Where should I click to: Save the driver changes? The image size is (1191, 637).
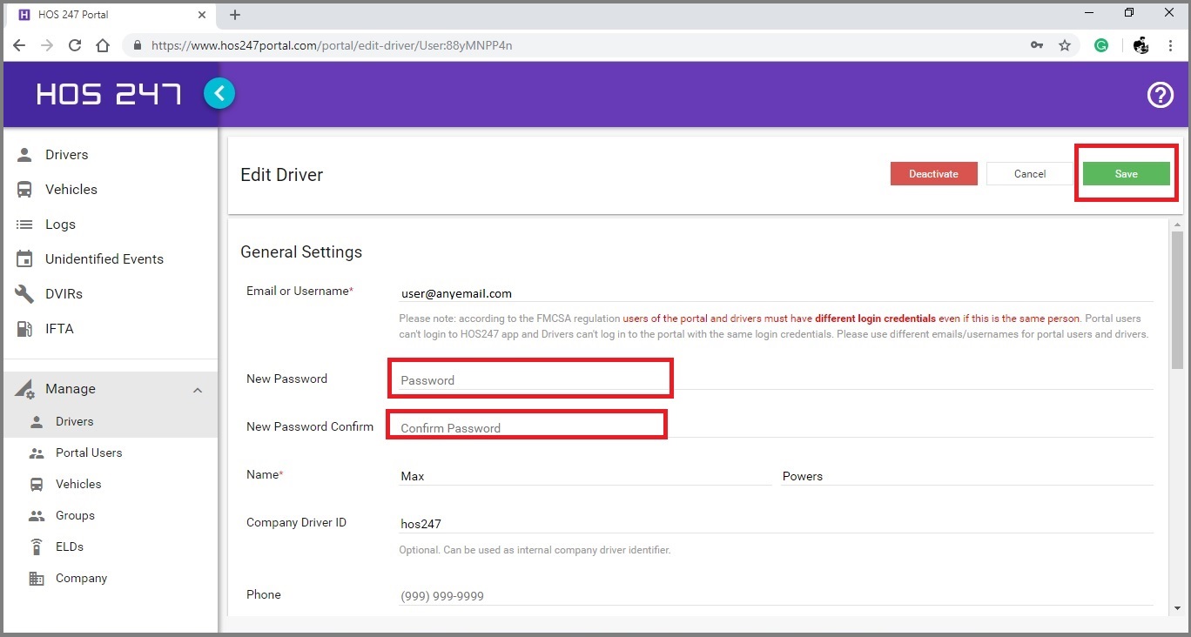tap(1127, 174)
